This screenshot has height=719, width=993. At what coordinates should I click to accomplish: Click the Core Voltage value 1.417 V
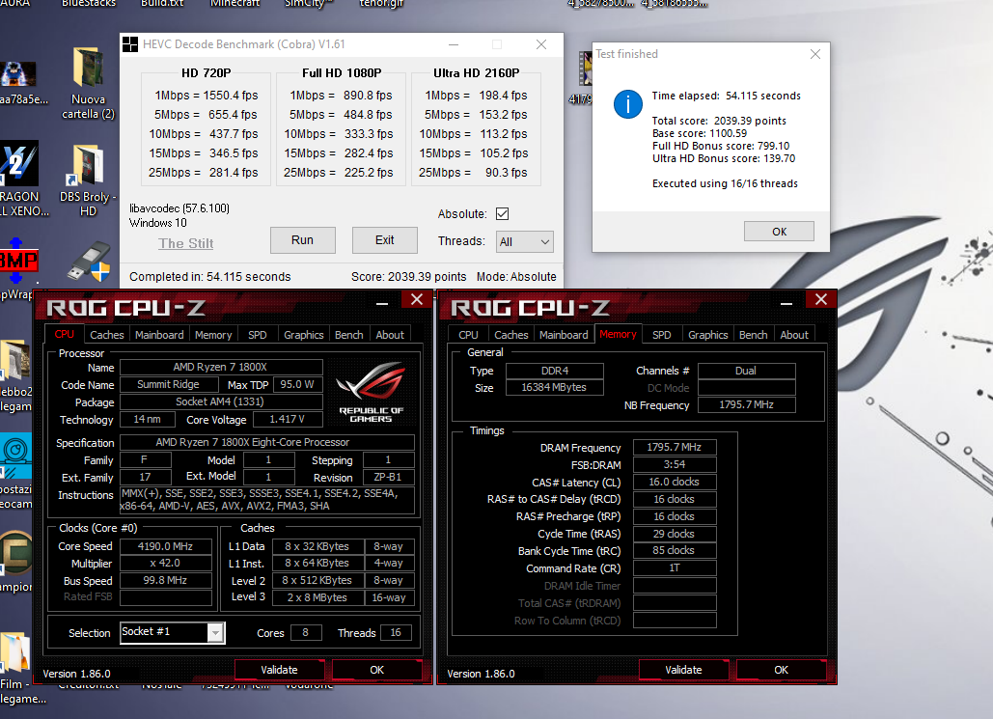pyautogui.click(x=287, y=420)
